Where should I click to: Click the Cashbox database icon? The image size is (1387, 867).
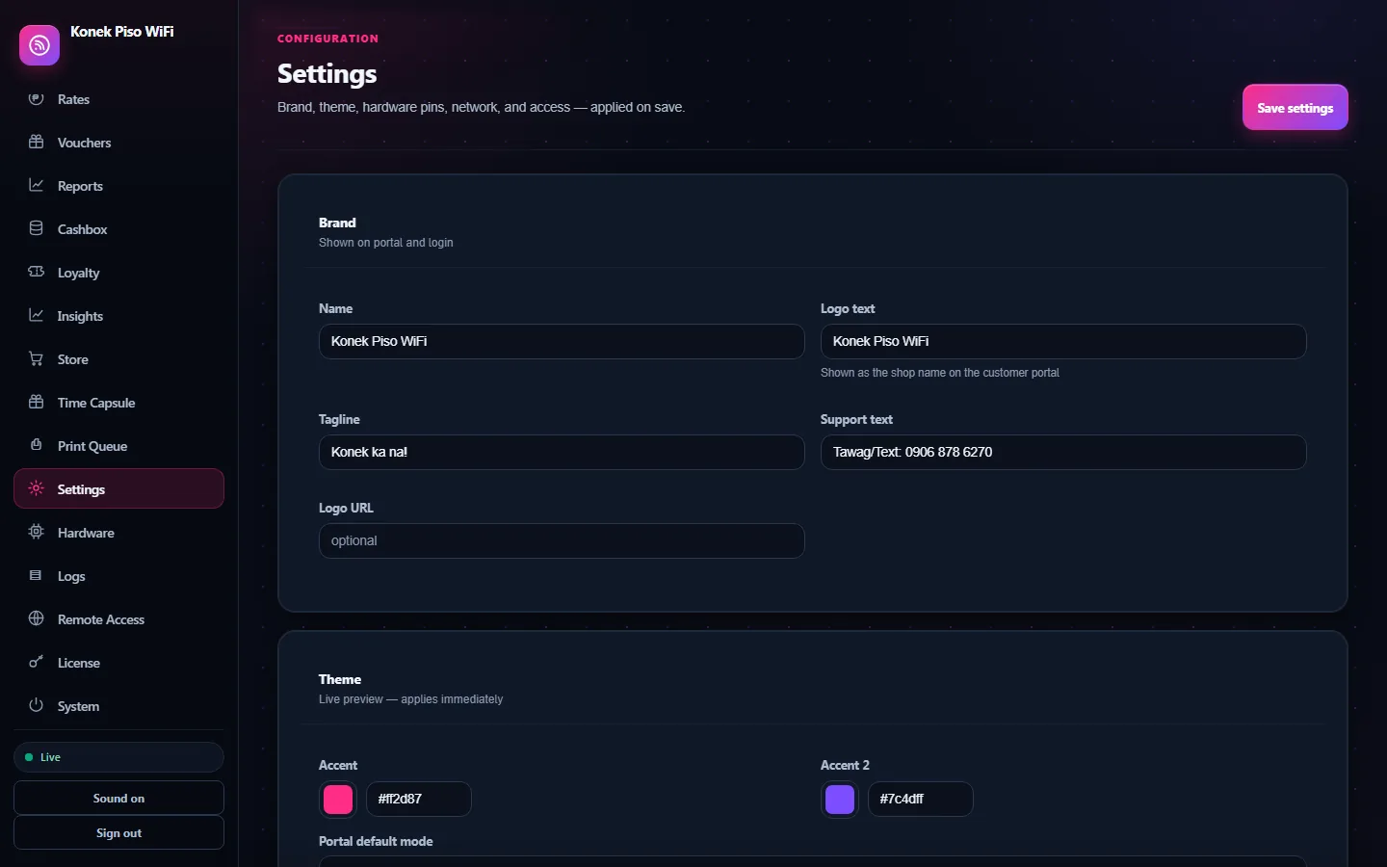click(x=37, y=229)
